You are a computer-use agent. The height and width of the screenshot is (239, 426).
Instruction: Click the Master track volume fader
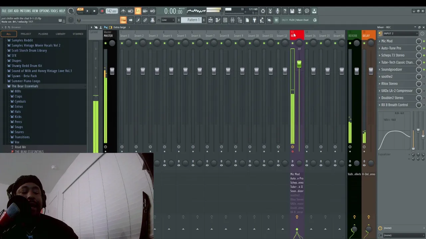pos(112,71)
